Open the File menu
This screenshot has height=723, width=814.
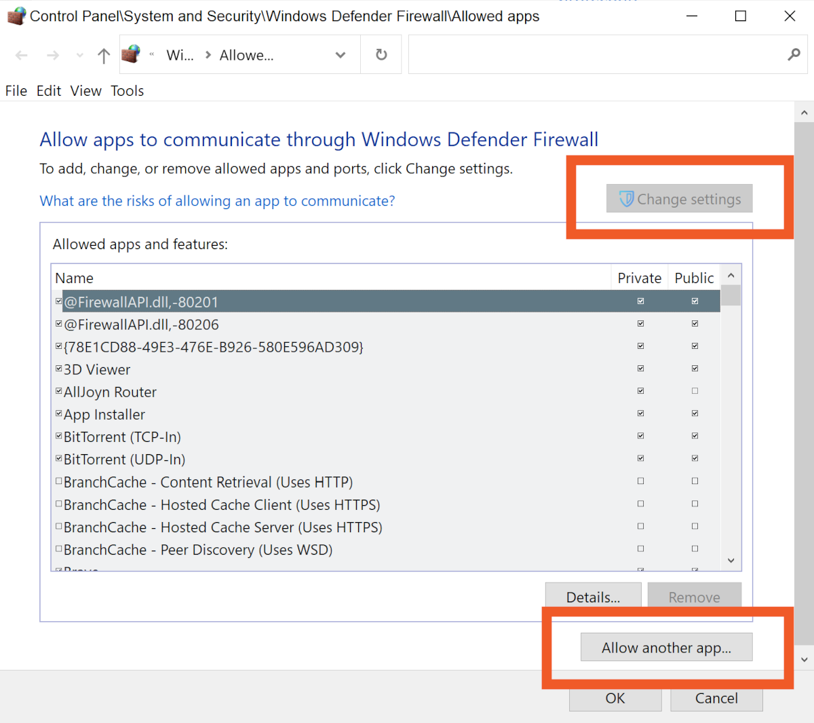[x=16, y=91]
